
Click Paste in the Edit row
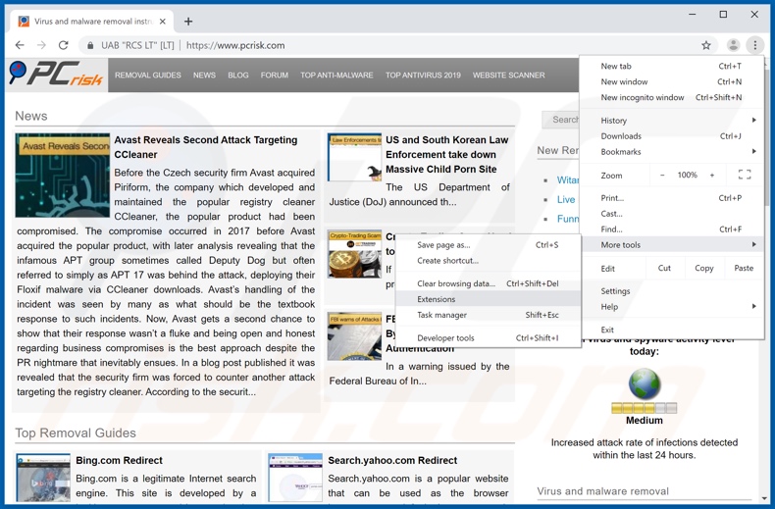click(x=744, y=268)
